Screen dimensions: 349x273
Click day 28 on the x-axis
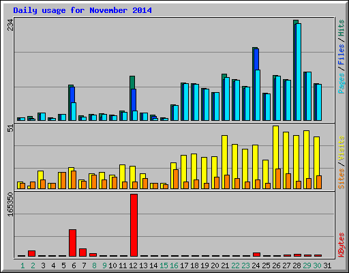tap(297, 265)
